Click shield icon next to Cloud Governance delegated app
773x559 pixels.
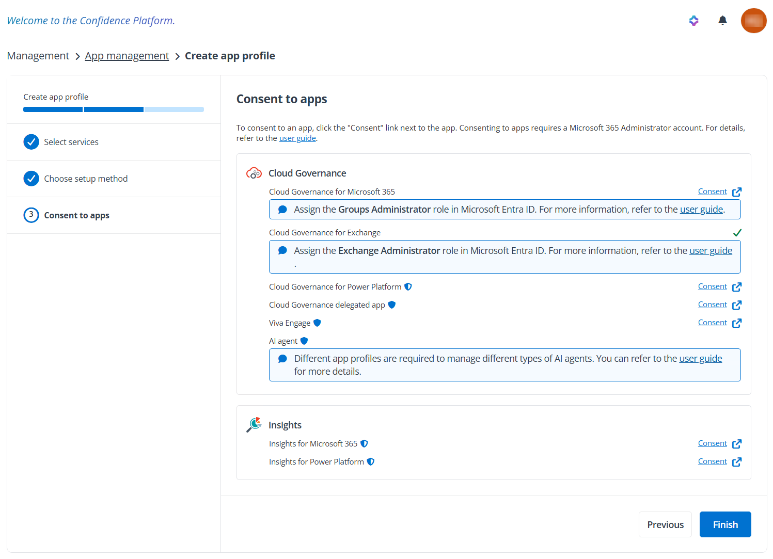pyautogui.click(x=391, y=305)
